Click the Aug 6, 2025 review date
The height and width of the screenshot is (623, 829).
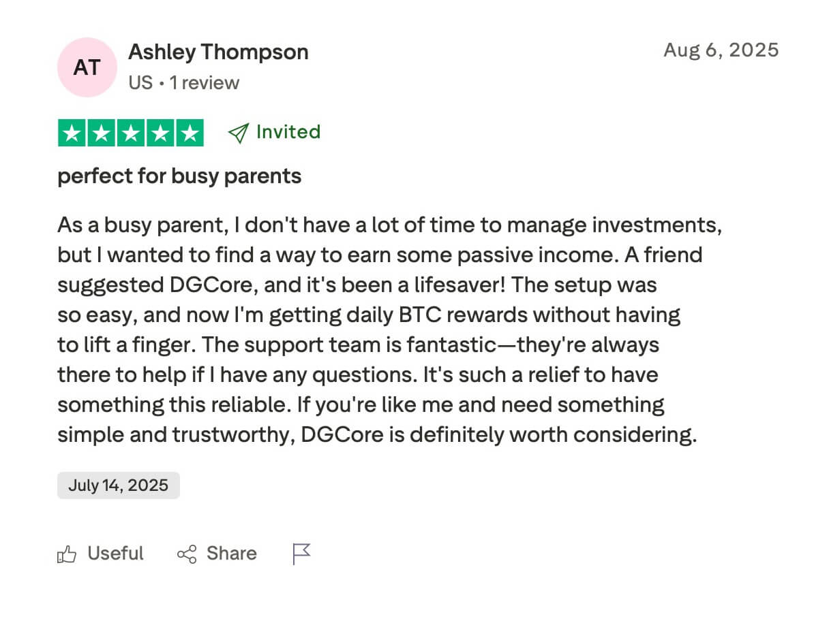click(x=721, y=50)
